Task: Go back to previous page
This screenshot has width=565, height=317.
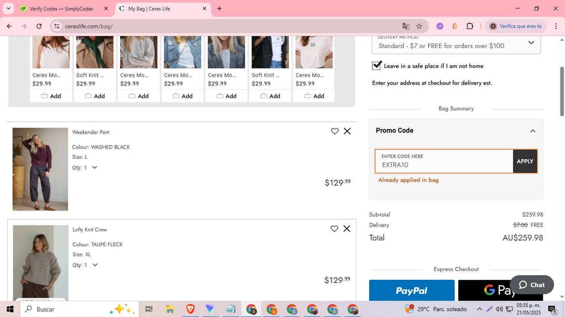Action: coord(9,26)
